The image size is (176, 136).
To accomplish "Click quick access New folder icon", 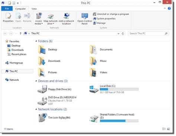I will pyautogui.click(x=14, y=3).
